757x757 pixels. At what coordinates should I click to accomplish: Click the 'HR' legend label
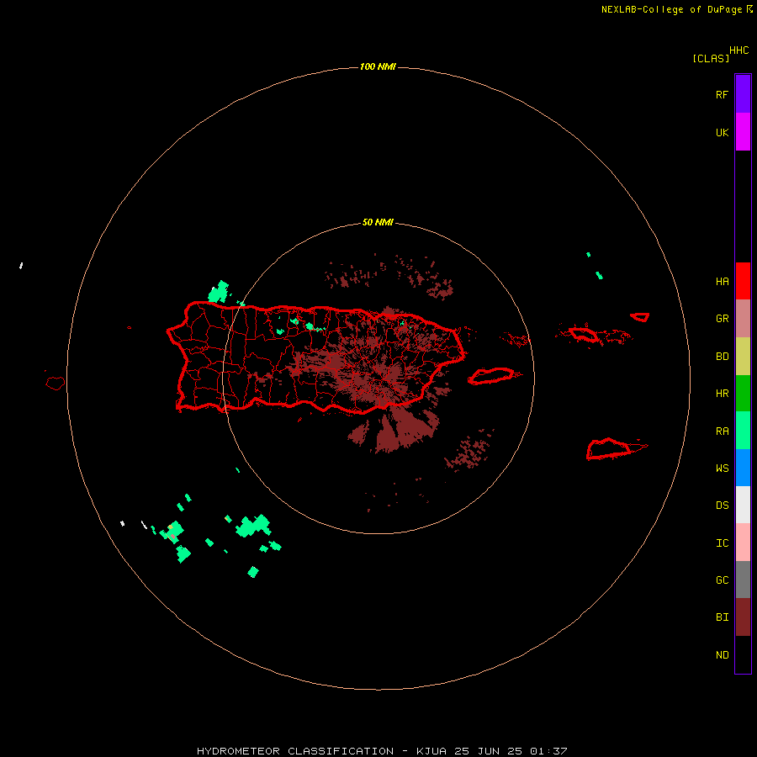click(x=723, y=394)
